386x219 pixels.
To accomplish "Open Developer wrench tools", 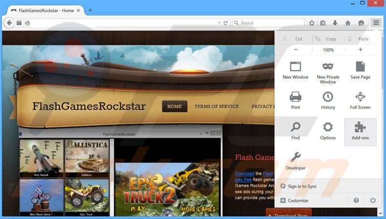I will [x=296, y=161].
